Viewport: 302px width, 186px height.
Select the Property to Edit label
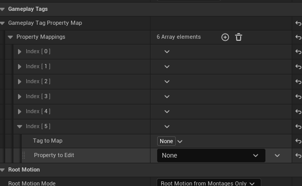(x=54, y=156)
